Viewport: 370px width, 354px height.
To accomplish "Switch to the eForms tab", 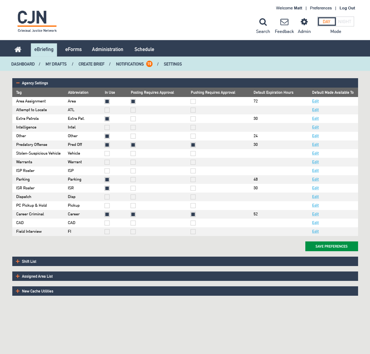I will point(73,49).
